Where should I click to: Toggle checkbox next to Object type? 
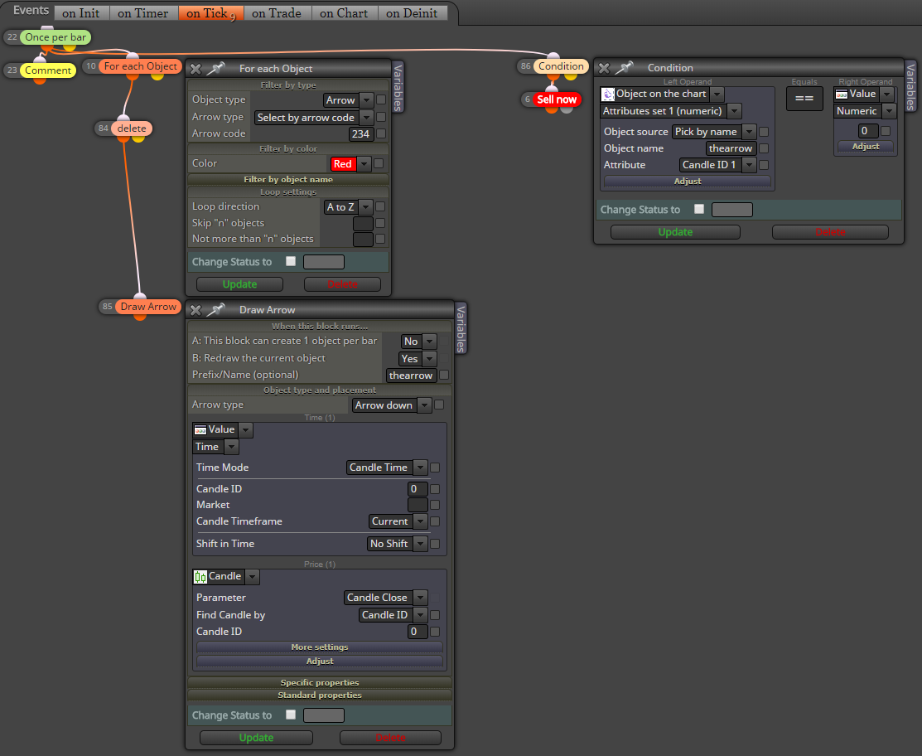click(x=381, y=100)
